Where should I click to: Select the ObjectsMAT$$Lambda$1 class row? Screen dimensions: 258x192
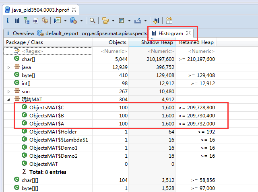pyautogui.click(x=110, y=140)
